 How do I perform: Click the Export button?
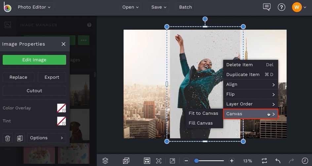coord(52,77)
